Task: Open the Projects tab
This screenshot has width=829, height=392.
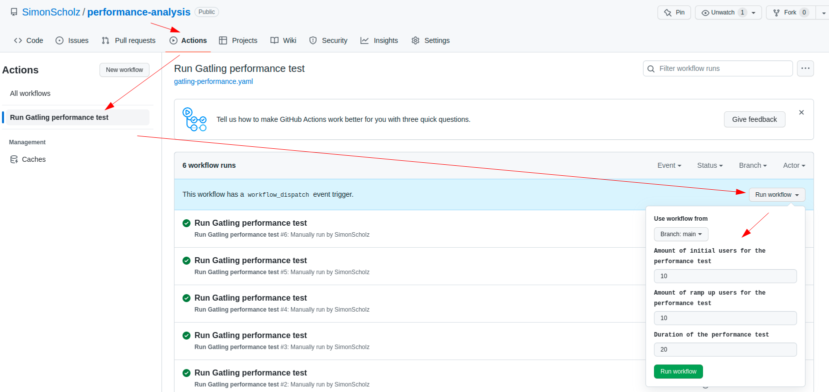Action: click(x=238, y=40)
